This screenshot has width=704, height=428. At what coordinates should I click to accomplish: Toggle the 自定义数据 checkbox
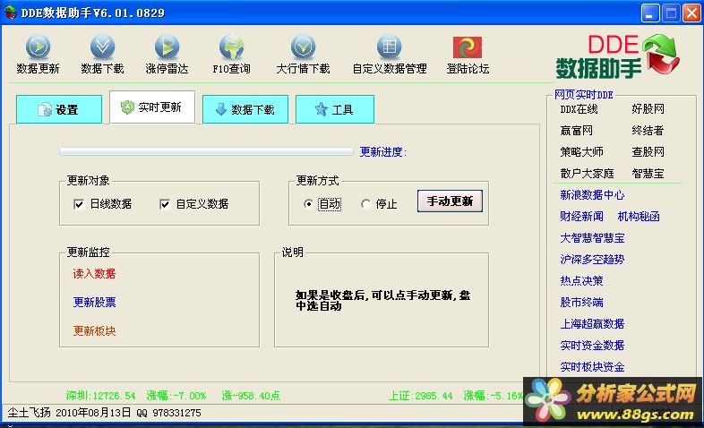tap(165, 204)
